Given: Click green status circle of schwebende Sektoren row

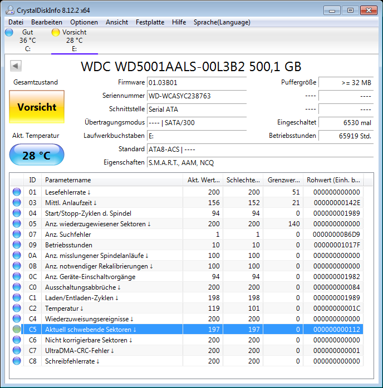Looking at the screenshot, I should click(x=17, y=329).
